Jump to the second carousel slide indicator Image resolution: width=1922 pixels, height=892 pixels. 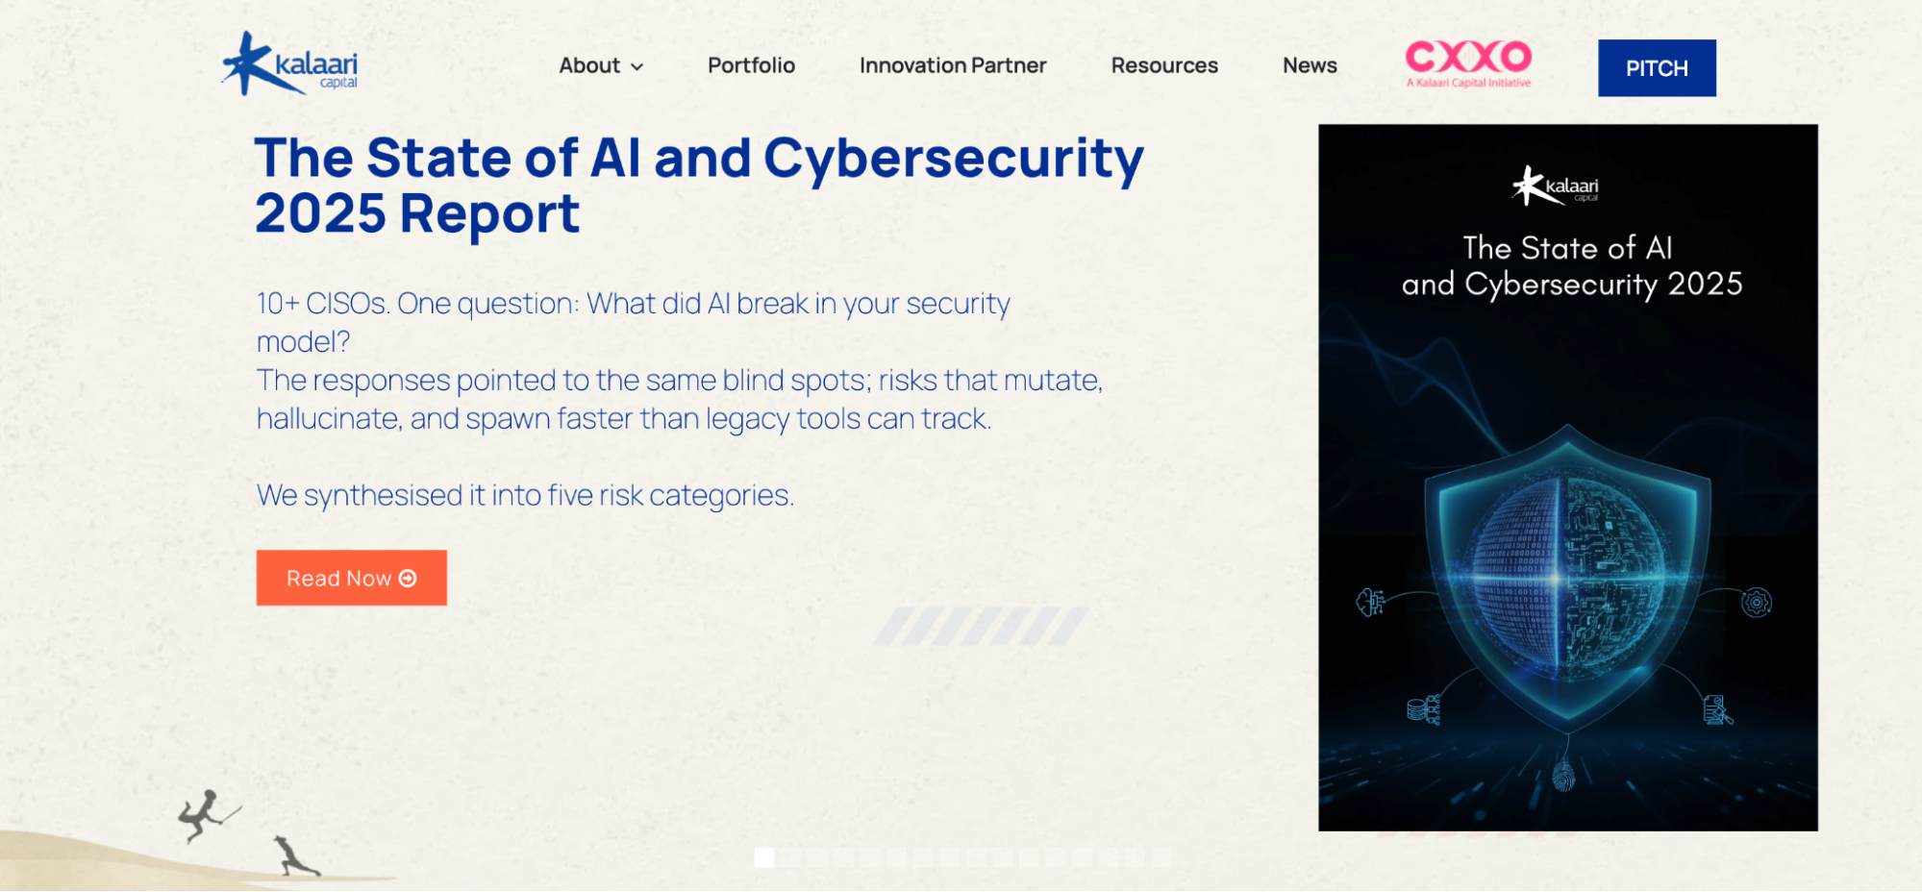[791, 857]
